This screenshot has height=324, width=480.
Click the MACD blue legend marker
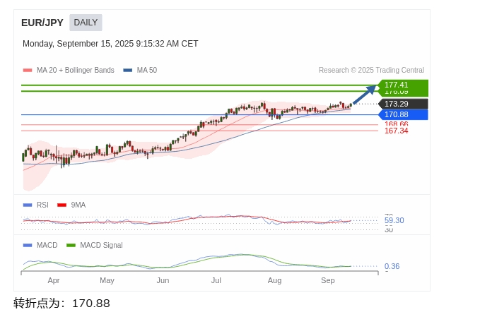click(x=28, y=246)
